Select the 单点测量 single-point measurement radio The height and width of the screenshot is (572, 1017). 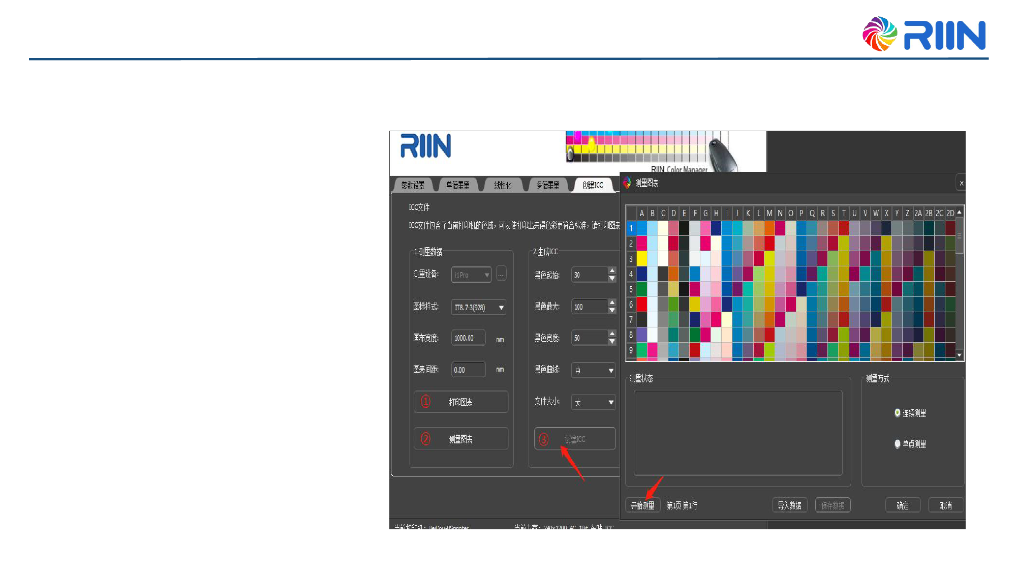point(898,444)
